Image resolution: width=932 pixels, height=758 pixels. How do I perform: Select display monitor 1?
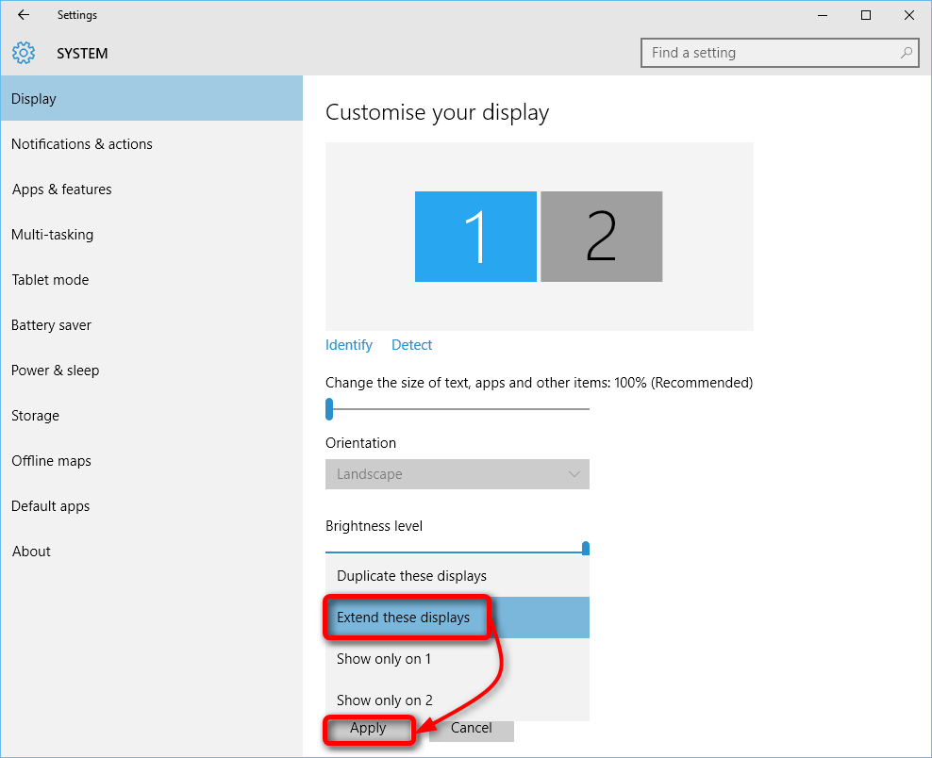click(x=475, y=237)
